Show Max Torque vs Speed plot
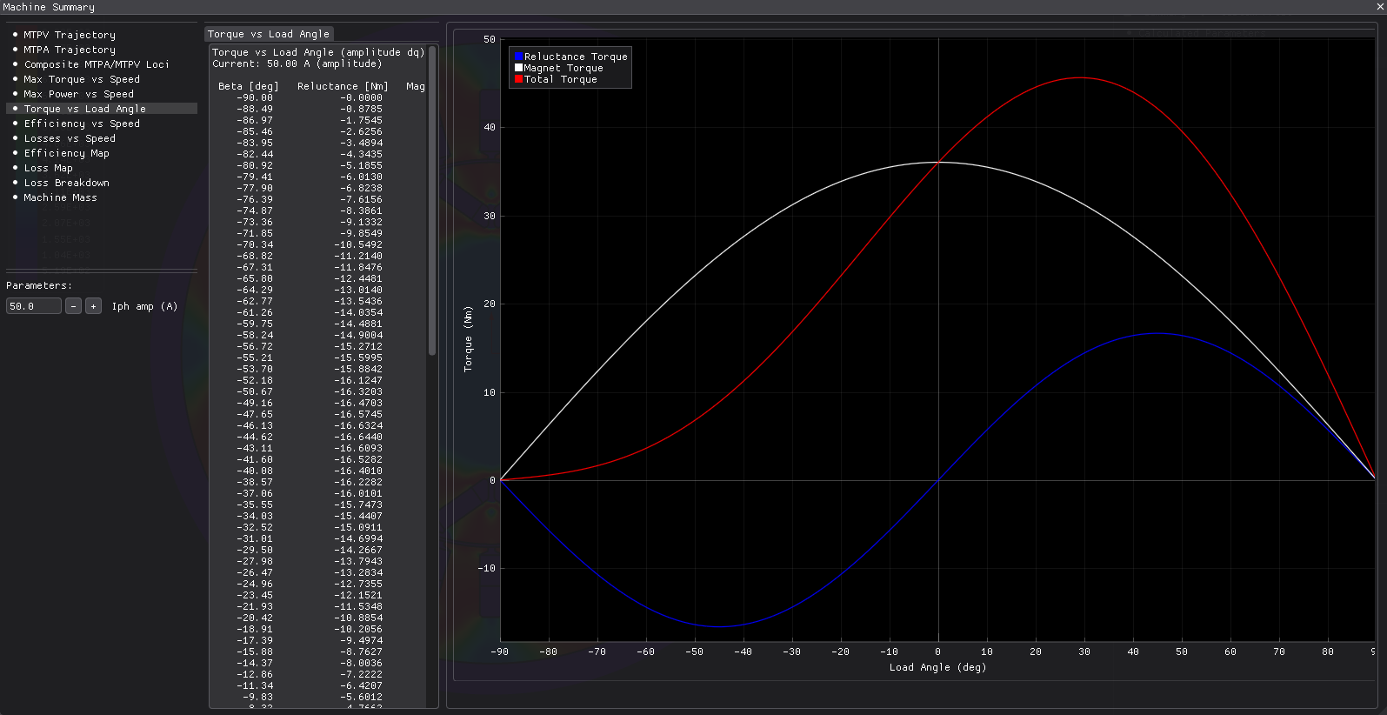Viewport: 1387px width, 715px height. point(82,79)
